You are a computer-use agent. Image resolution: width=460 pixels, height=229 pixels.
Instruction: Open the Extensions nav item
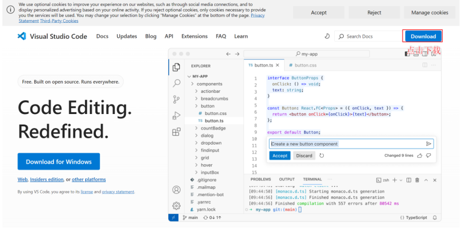point(194,36)
